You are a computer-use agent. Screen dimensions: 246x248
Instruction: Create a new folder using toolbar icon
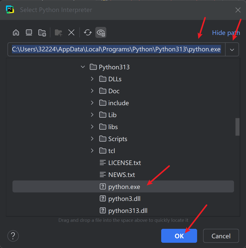pos(58,33)
